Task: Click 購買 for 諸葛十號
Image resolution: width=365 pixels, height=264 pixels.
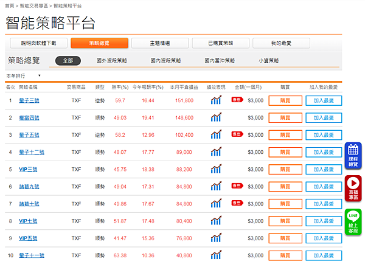Action: [x=285, y=204]
